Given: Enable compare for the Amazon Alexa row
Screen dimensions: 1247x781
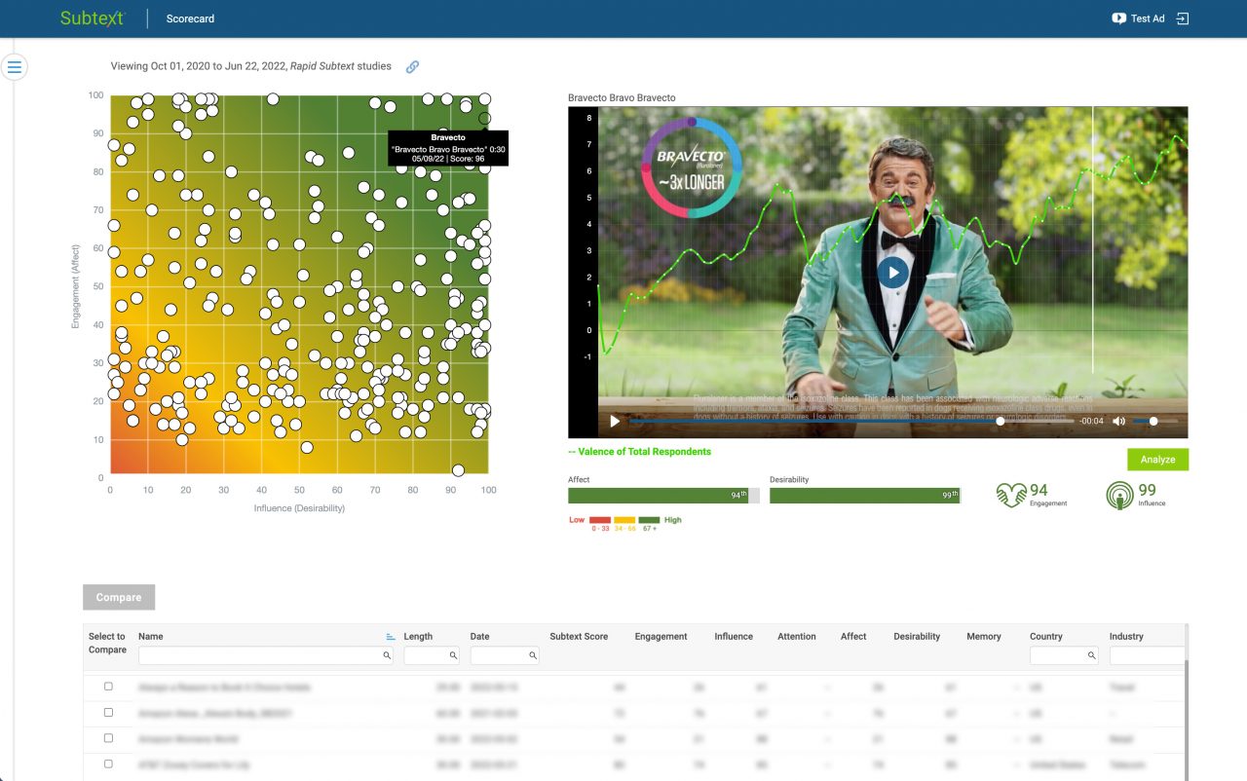Looking at the screenshot, I should 107,712.
